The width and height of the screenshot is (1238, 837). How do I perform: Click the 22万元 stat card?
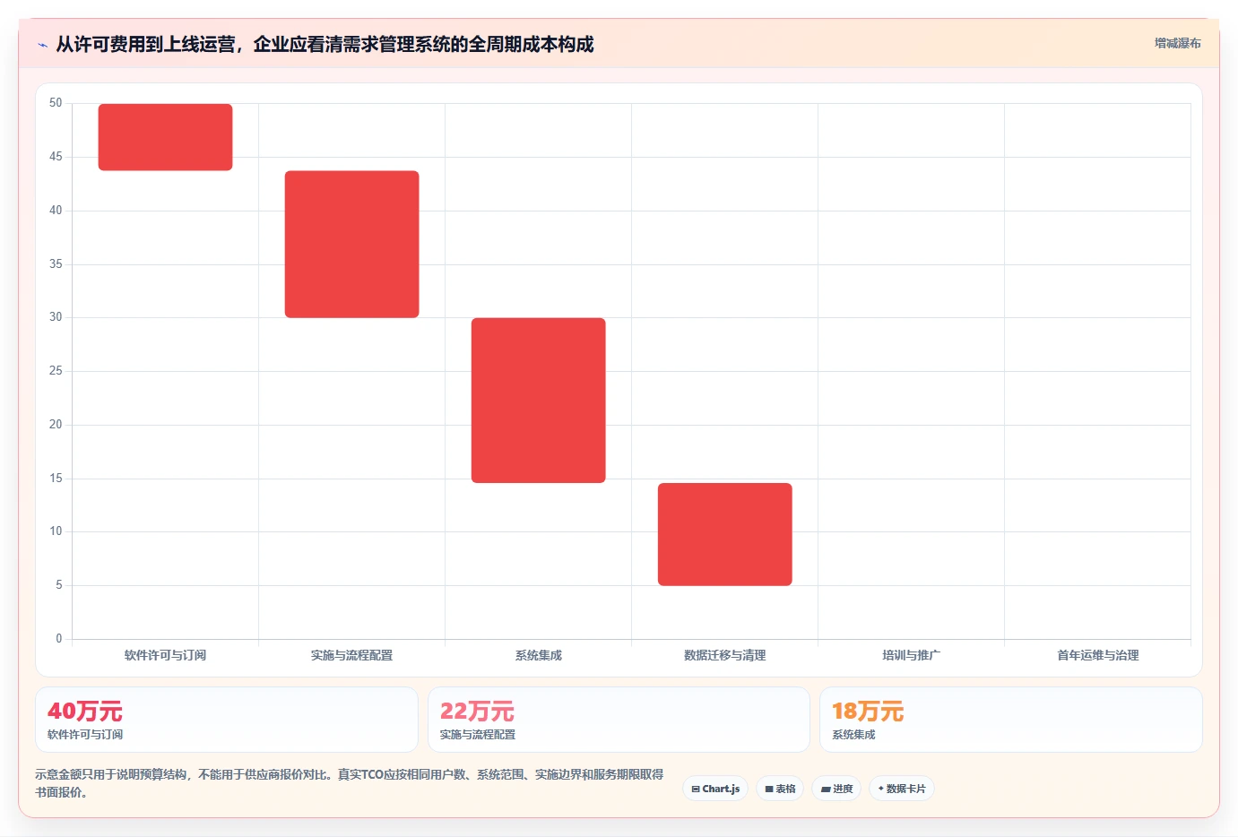pyautogui.click(x=619, y=720)
